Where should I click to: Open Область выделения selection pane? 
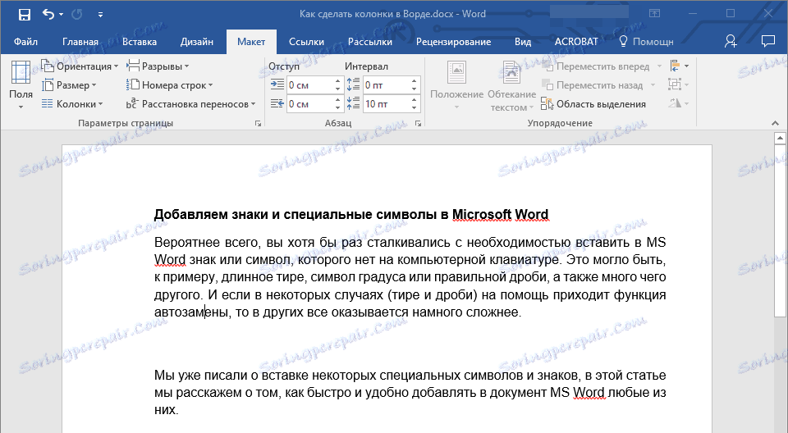pyautogui.click(x=593, y=104)
